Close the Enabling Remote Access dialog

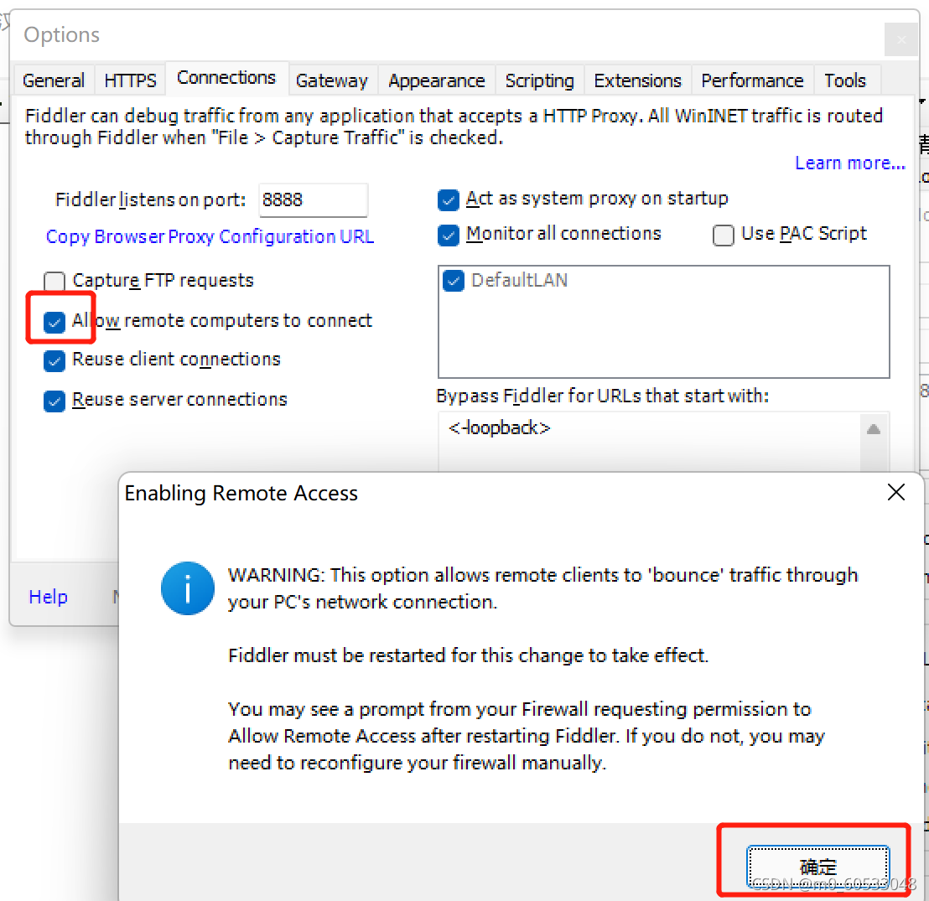pyautogui.click(x=896, y=492)
